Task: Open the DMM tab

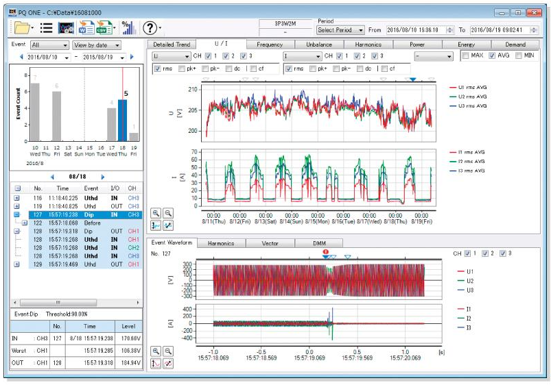Action: coord(319,243)
